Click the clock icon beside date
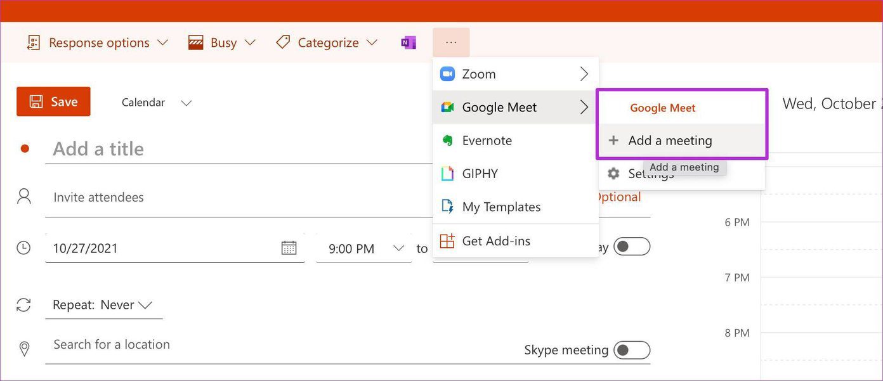Viewport: 883px width, 381px height. tap(23, 248)
